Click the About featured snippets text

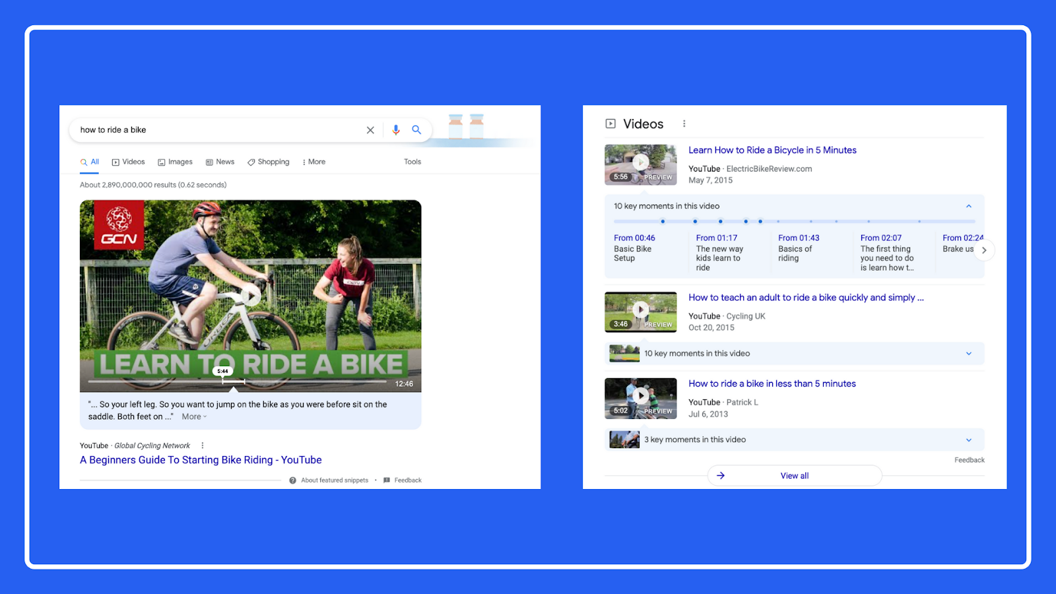[x=335, y=480]
